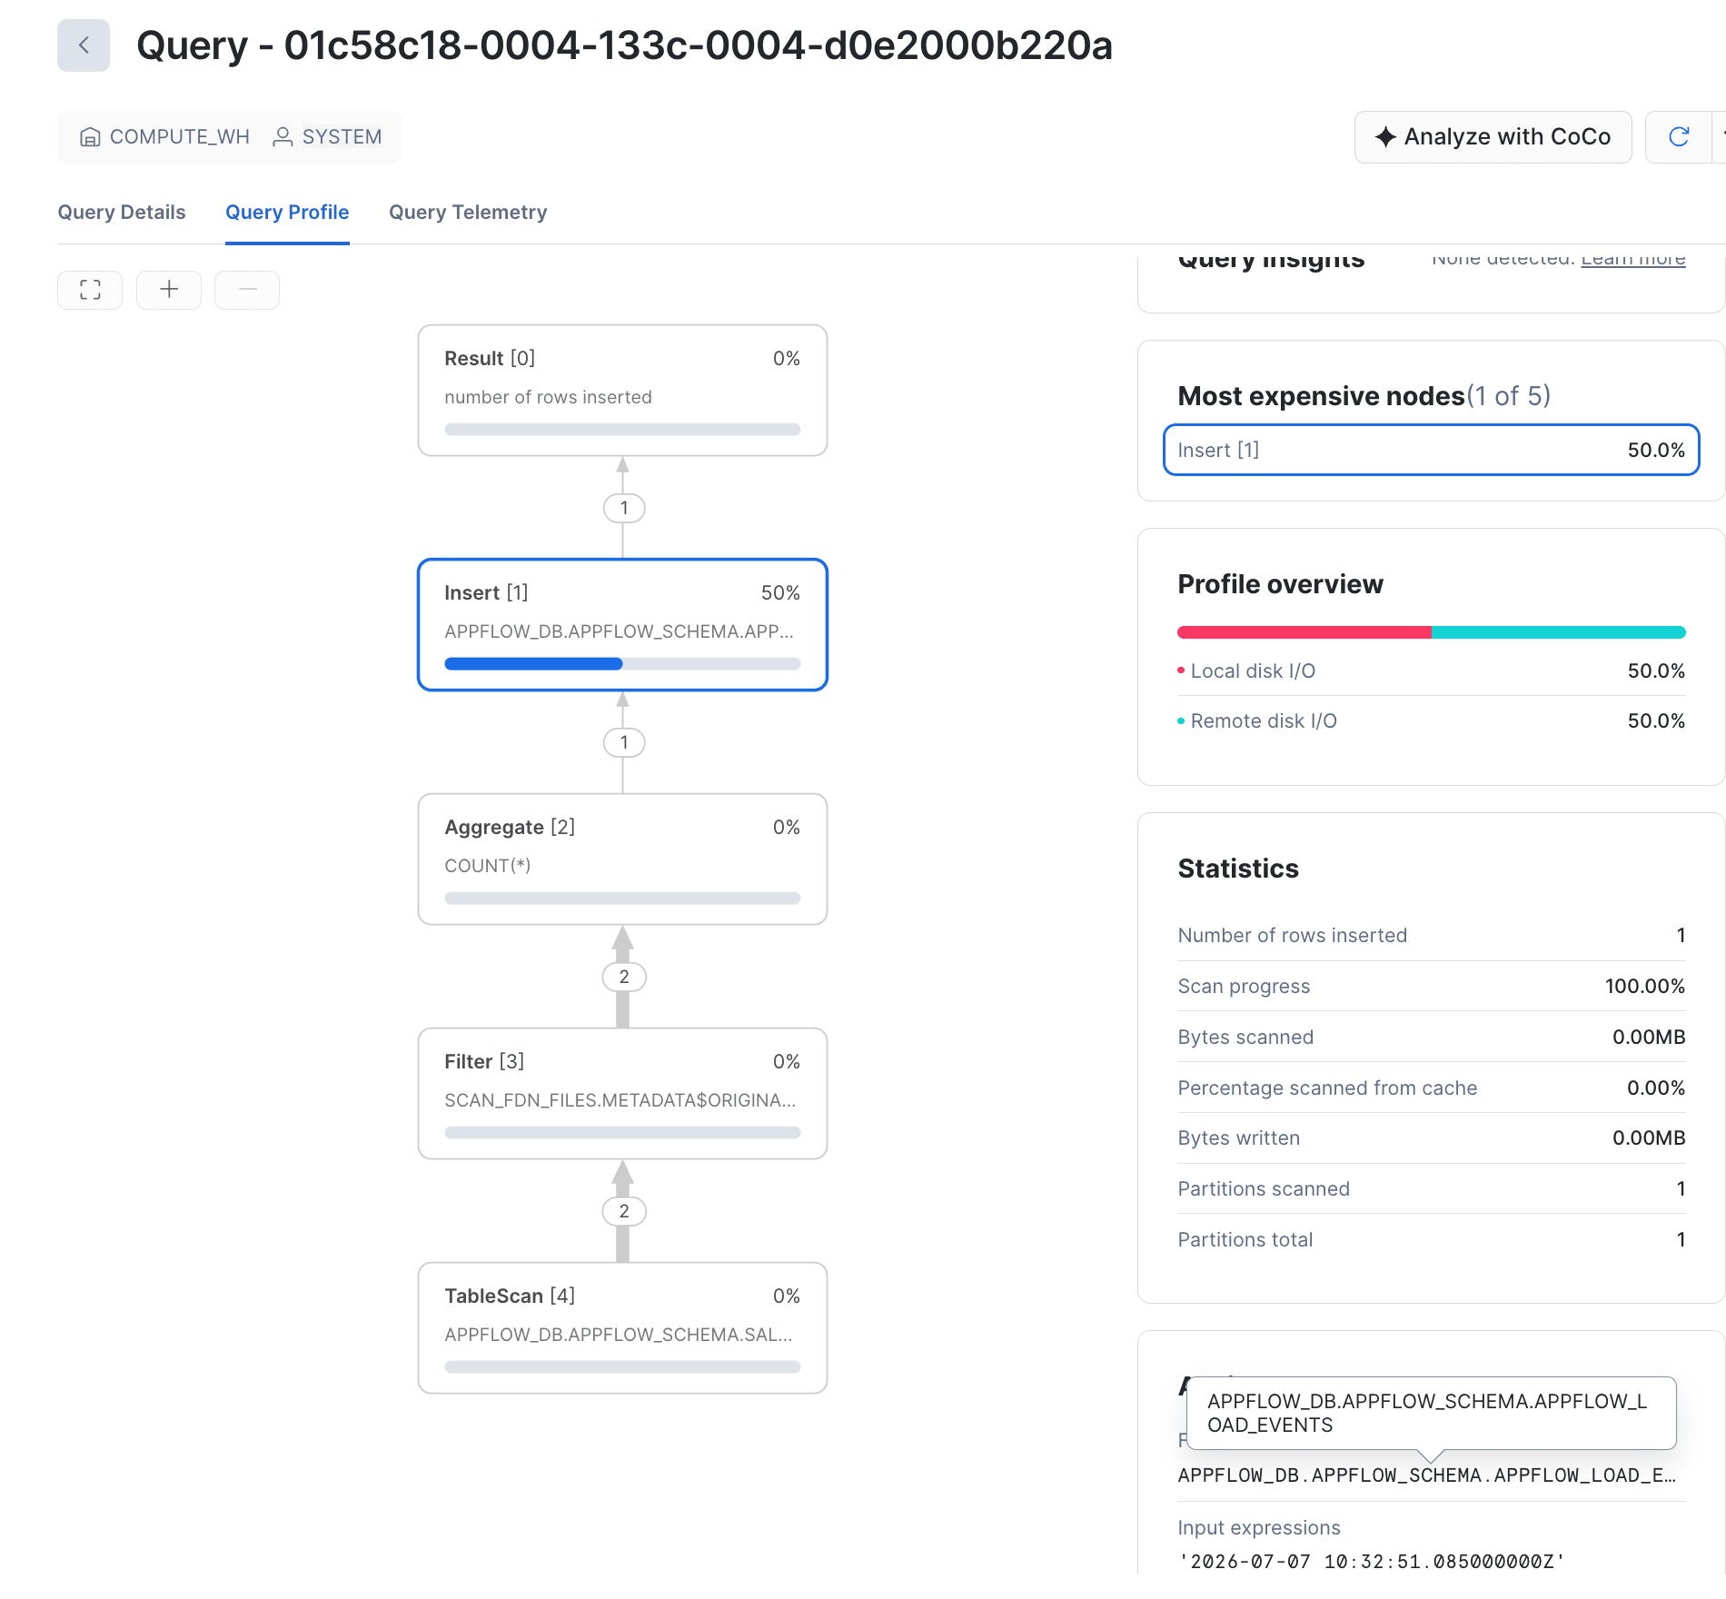Click the COMPUTE_WH warehouse icon
Image resolution: width=1726 pixels, height=1599 pixels.
coord(90,137)
